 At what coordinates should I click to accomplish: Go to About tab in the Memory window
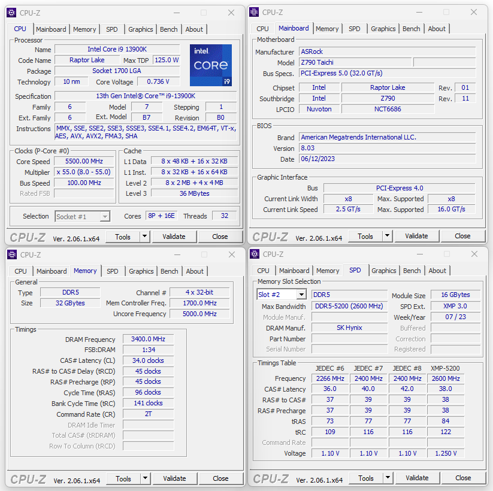click(x=195, y=271)
